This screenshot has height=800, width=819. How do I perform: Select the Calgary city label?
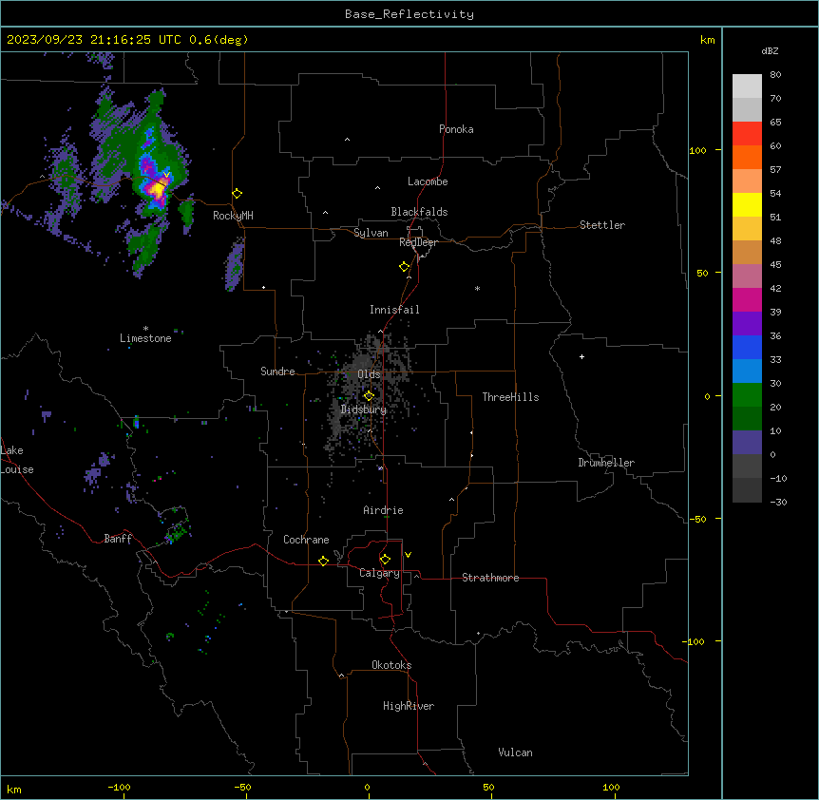pos(380,573)
